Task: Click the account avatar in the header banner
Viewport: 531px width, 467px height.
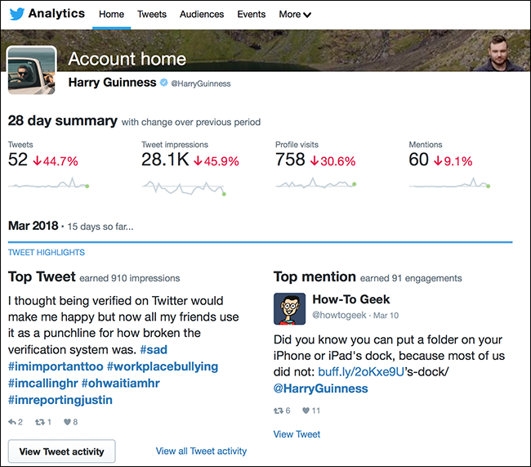Action: point(498,52)
